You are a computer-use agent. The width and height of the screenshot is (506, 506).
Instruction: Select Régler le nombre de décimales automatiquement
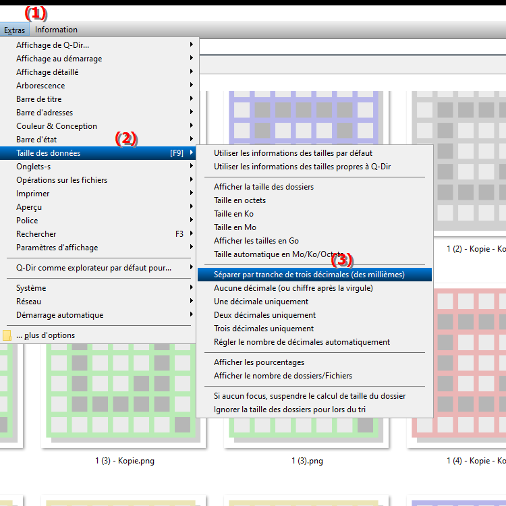pyautogui.click(x=314, y=342)
